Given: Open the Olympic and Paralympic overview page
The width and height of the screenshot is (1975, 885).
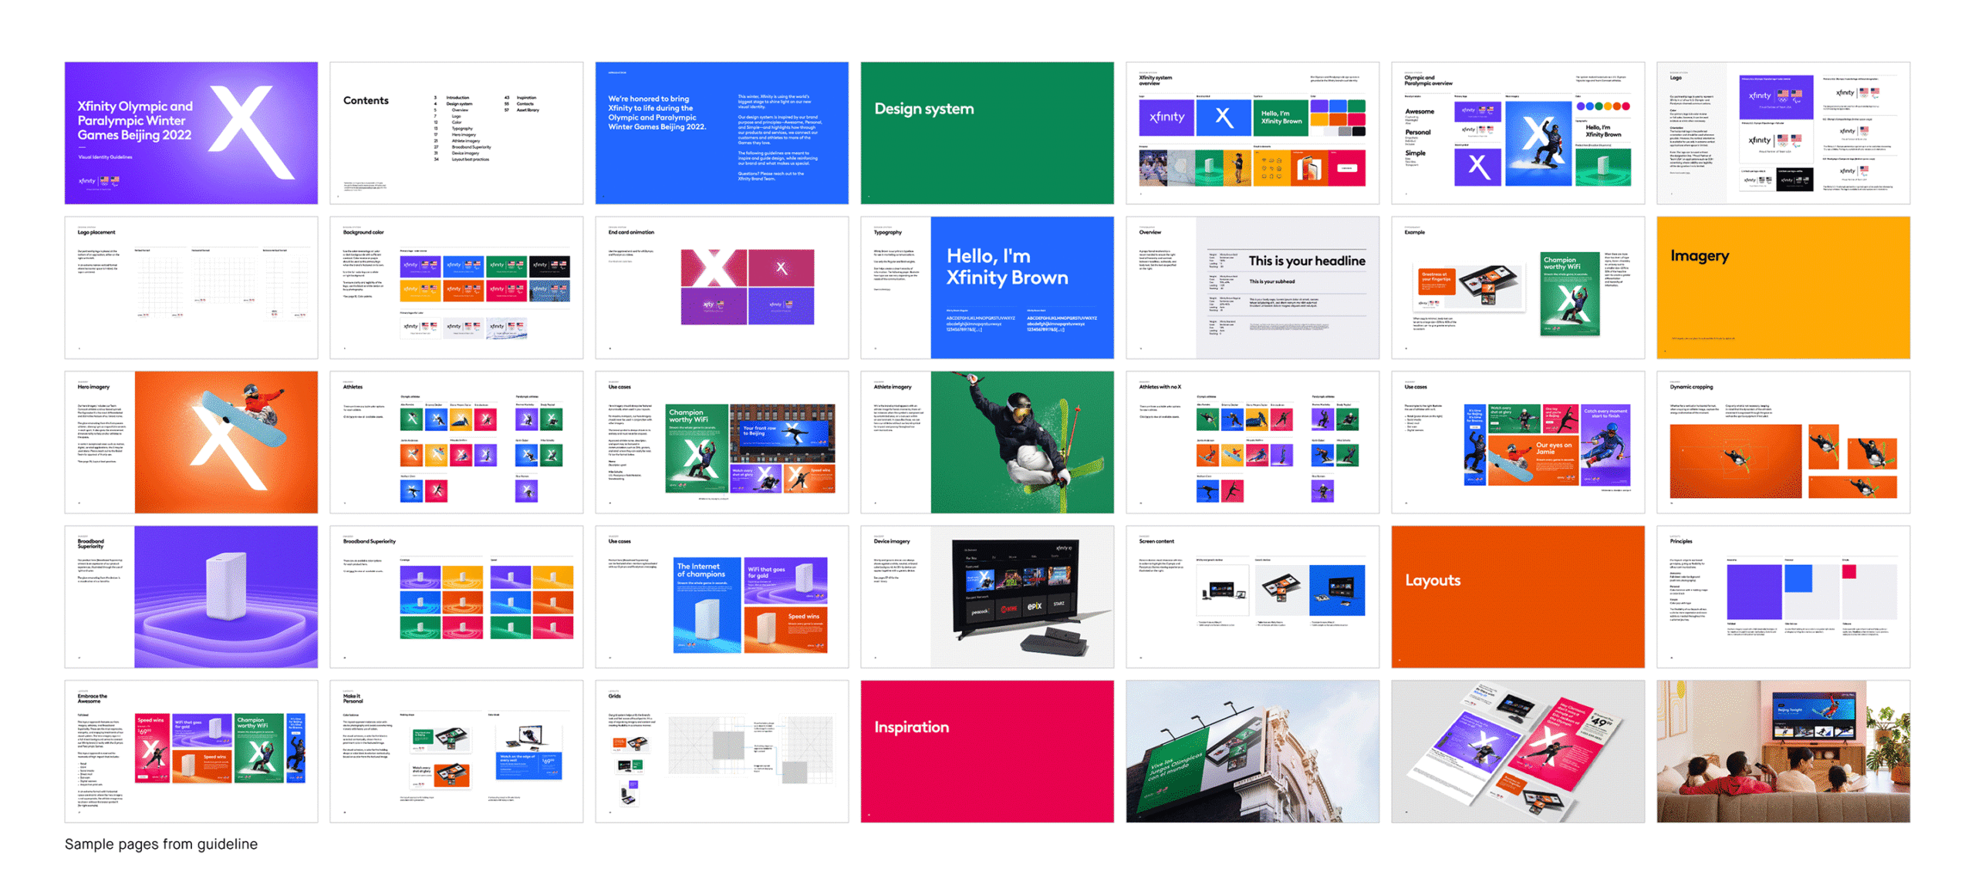Looking at the screenshot, I should coord(1518,133).
